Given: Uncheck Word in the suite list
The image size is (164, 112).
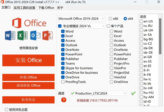Looking at the screenshot, I should (63, 31).
